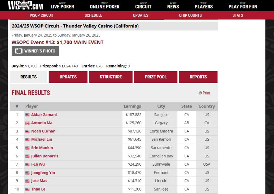
Task: Open Updates in red navigation bar
Action: click(x=140, y=15)
